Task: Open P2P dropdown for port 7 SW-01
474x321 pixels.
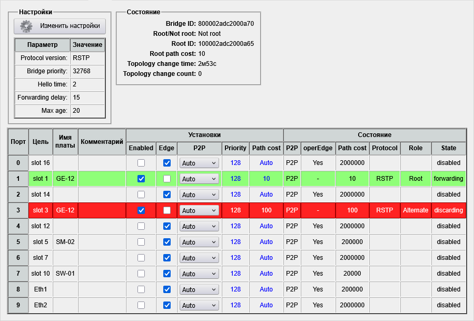Action: 199,274
